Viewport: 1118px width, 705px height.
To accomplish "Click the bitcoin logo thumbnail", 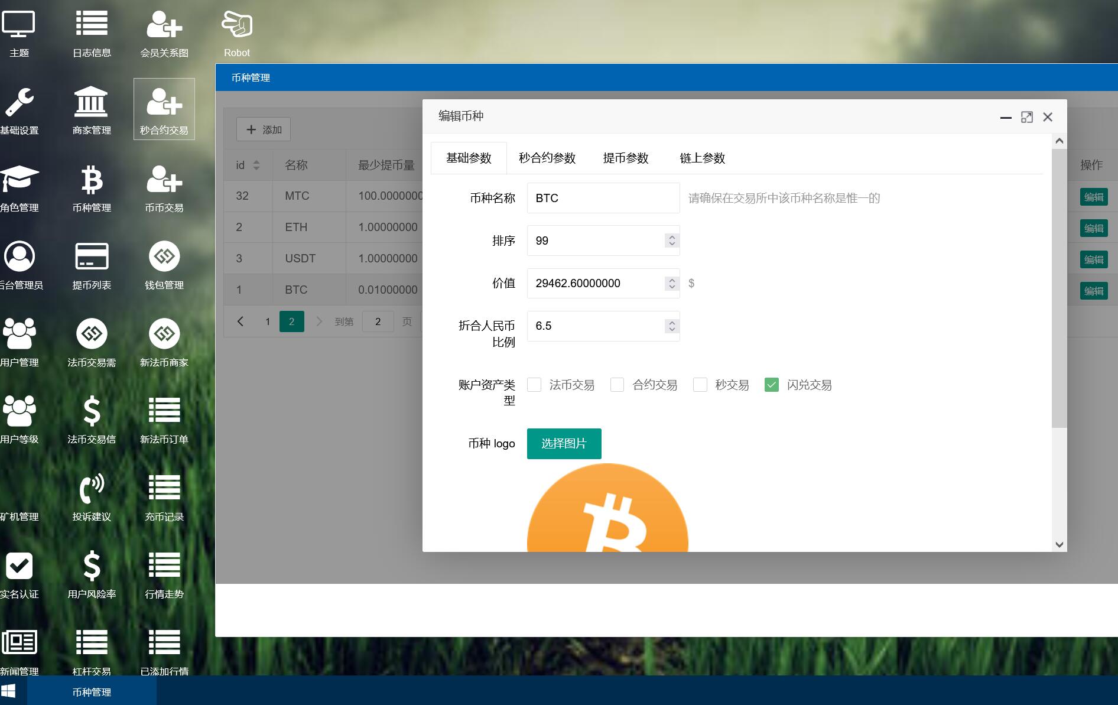I will (x=607, y=508).
